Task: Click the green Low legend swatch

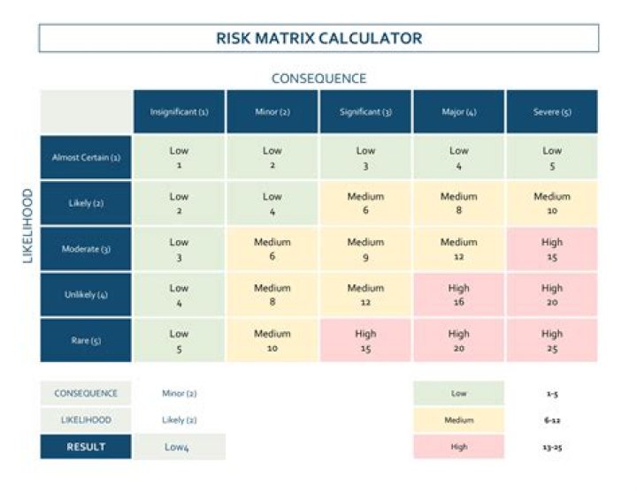Action: tap(458, 393)
